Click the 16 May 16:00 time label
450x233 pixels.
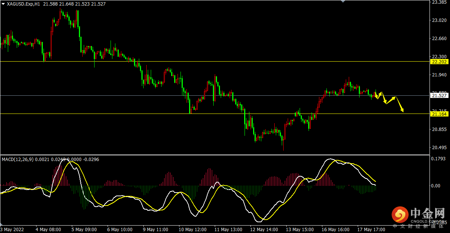[335, 230]
